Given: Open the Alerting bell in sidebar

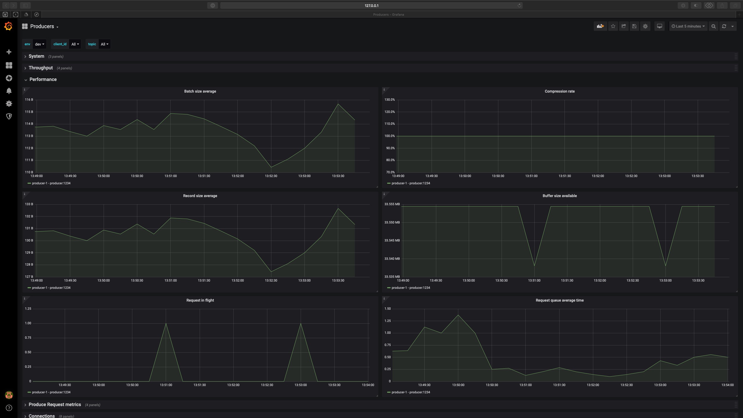Looking at the screenshot, I should point(9,91).
